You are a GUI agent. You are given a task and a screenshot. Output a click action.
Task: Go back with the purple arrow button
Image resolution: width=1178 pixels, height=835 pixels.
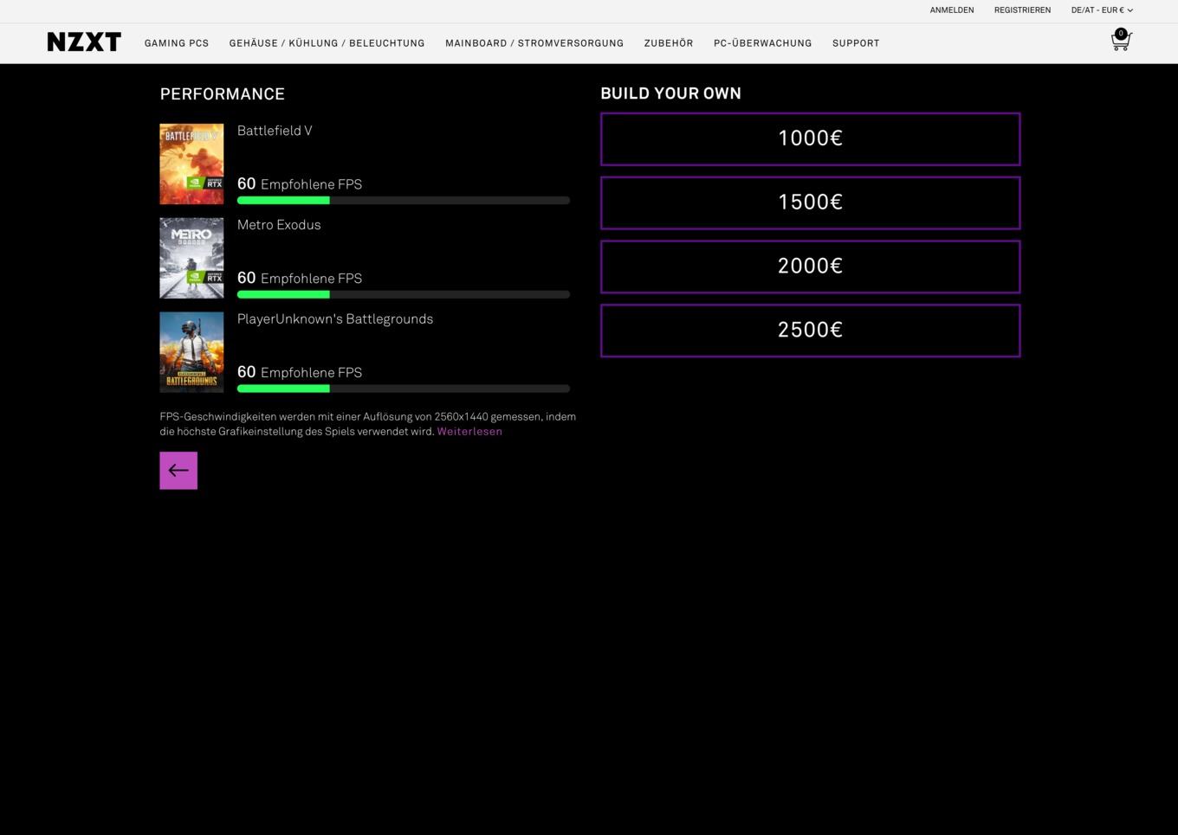178,471
